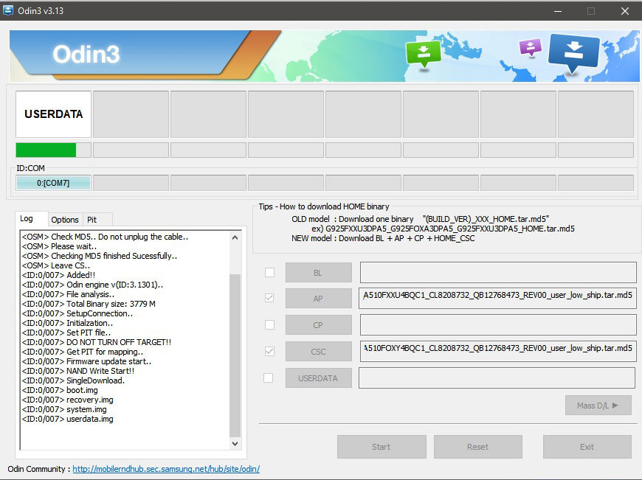
Task: Click the large blue download bubble icon
Action: (573, 52)
